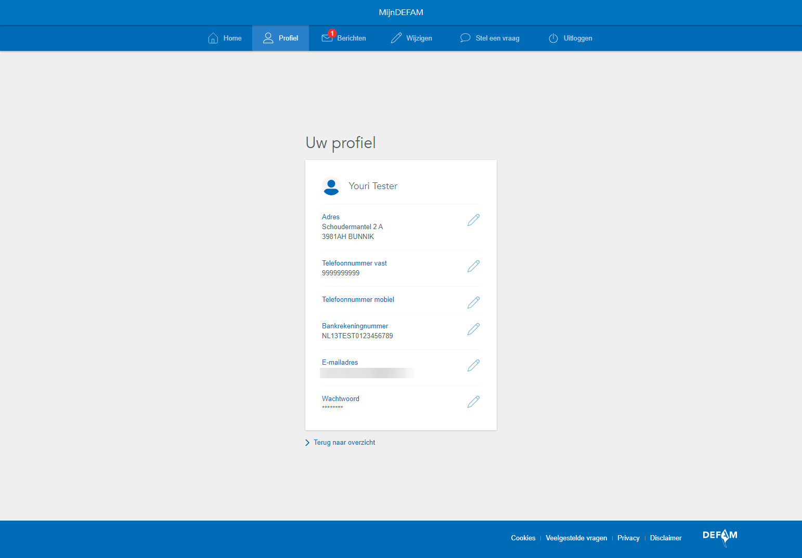This screenshot has height=558, width=802.
Task: Go to Home tab
Action: (225, 38)
